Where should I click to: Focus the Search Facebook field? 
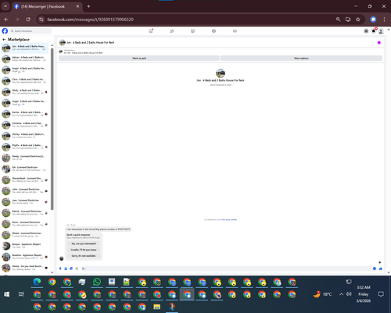pyautogui.click(x=30, y=31)
